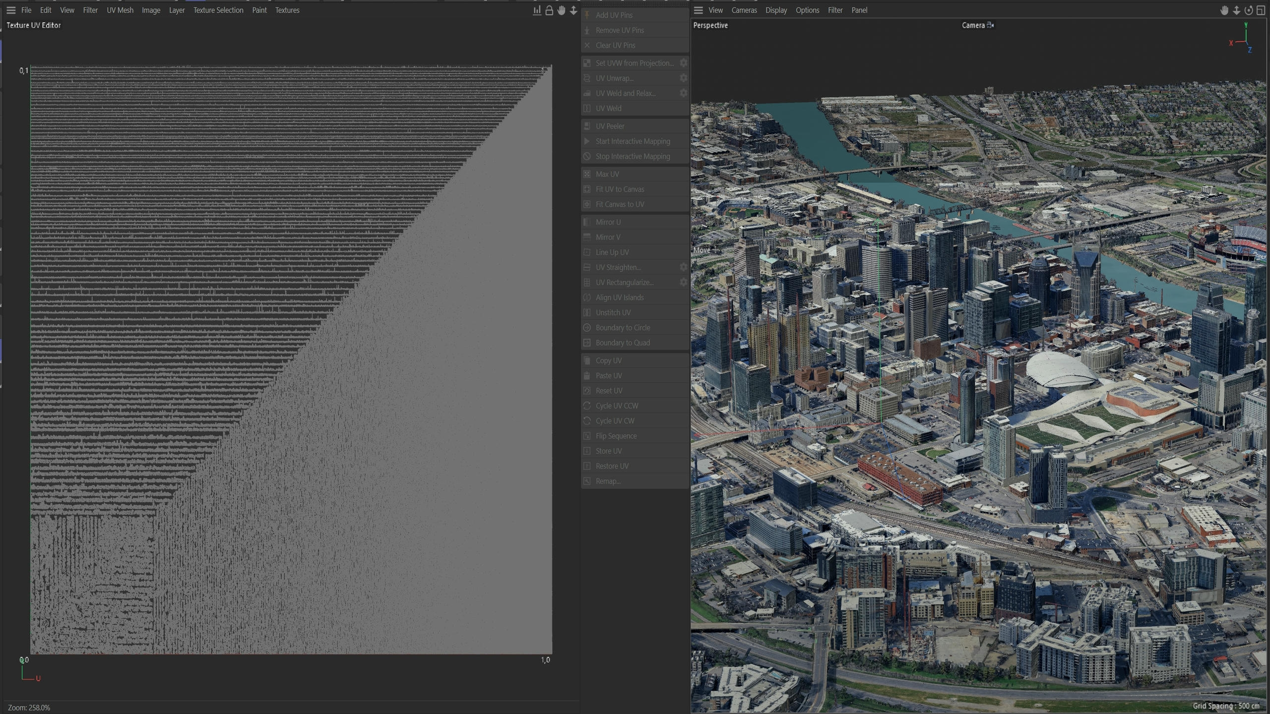Click the pan hand icon in UV Editor
1270x714 pixels.
point(561,10)
